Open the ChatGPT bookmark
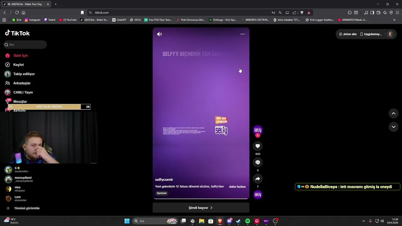 119,20
